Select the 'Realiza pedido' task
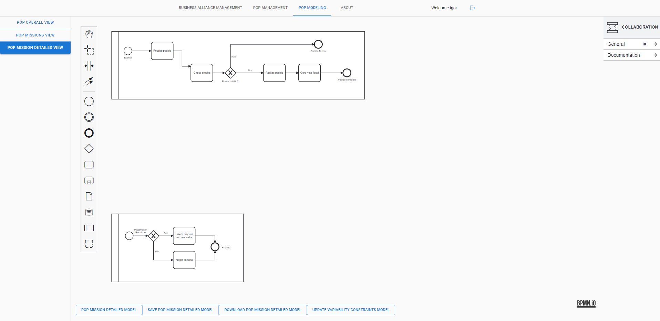 [x=274, y=73]
